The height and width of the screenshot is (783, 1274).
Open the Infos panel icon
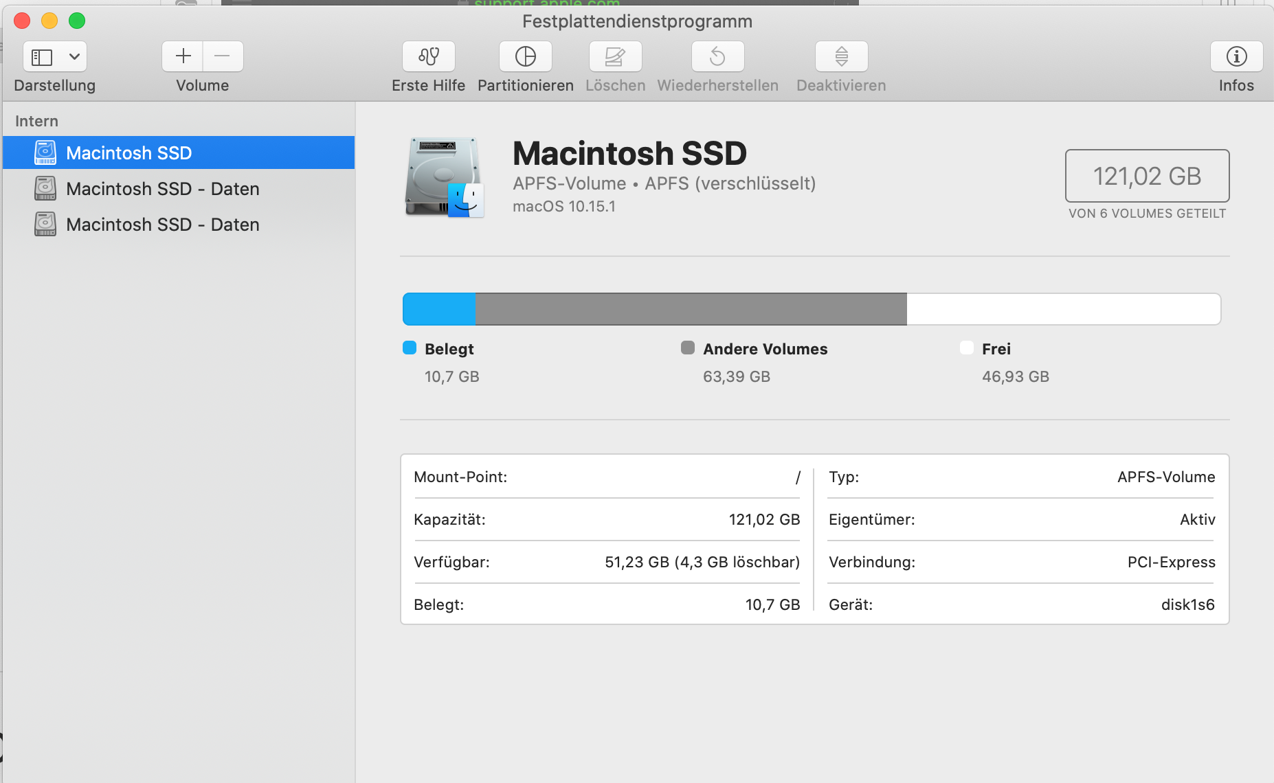click(1236, 56)
